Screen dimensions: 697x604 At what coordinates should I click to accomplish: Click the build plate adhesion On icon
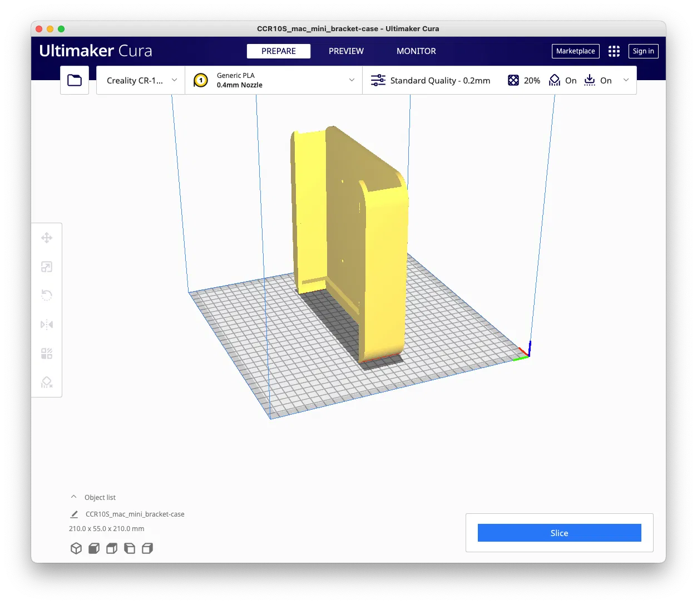click(590, 80)
